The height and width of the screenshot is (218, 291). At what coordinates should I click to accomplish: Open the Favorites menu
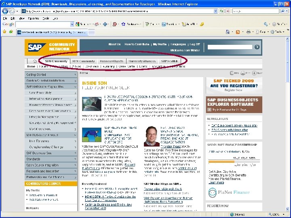click(34, 18)
